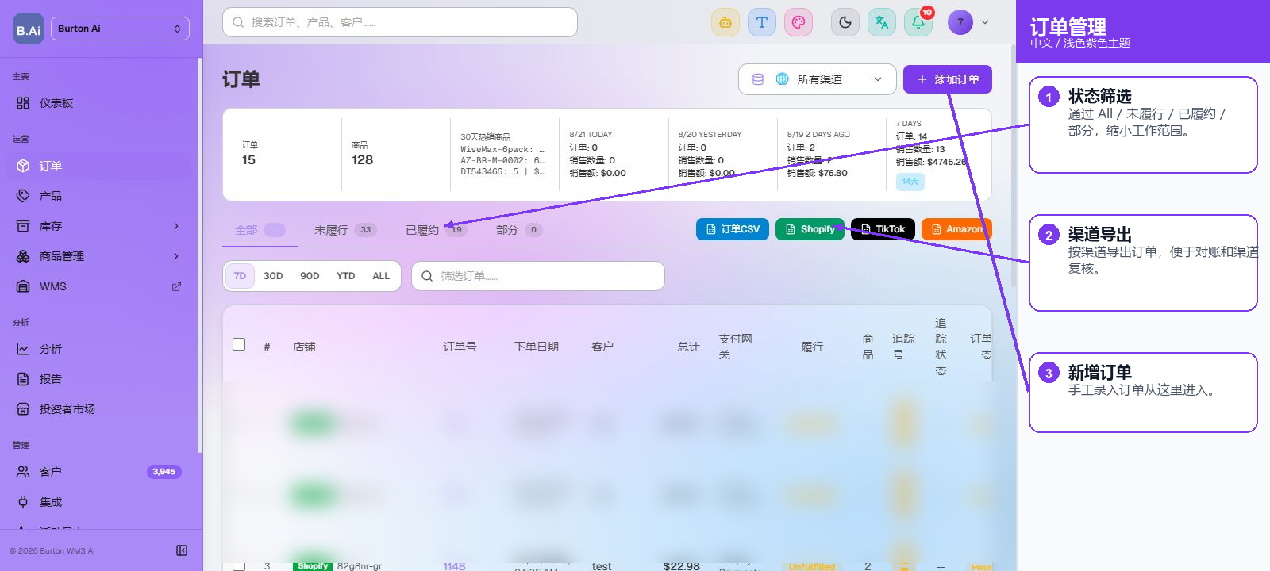This screenshot has height=571, width=1270.
Task: Click order number 1148 link
Action: (x=454, y=566)
